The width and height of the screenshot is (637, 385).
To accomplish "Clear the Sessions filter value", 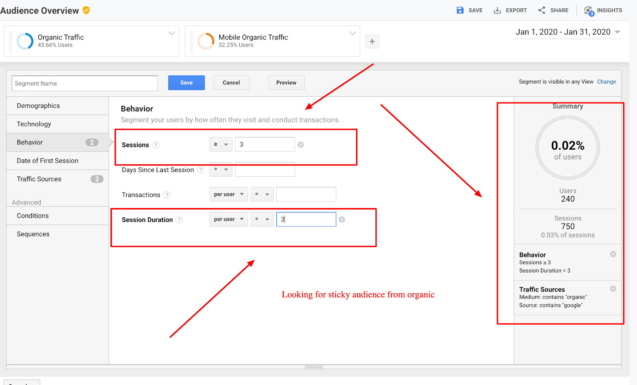I will point(301,145).
